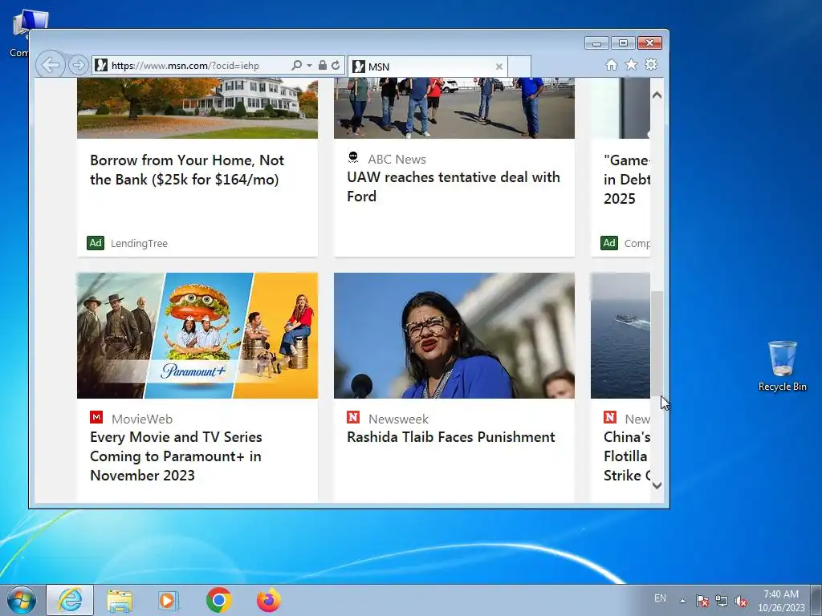Click the ABC News source name
This screenshot has height=616, width=822.
tap(397, 160)
